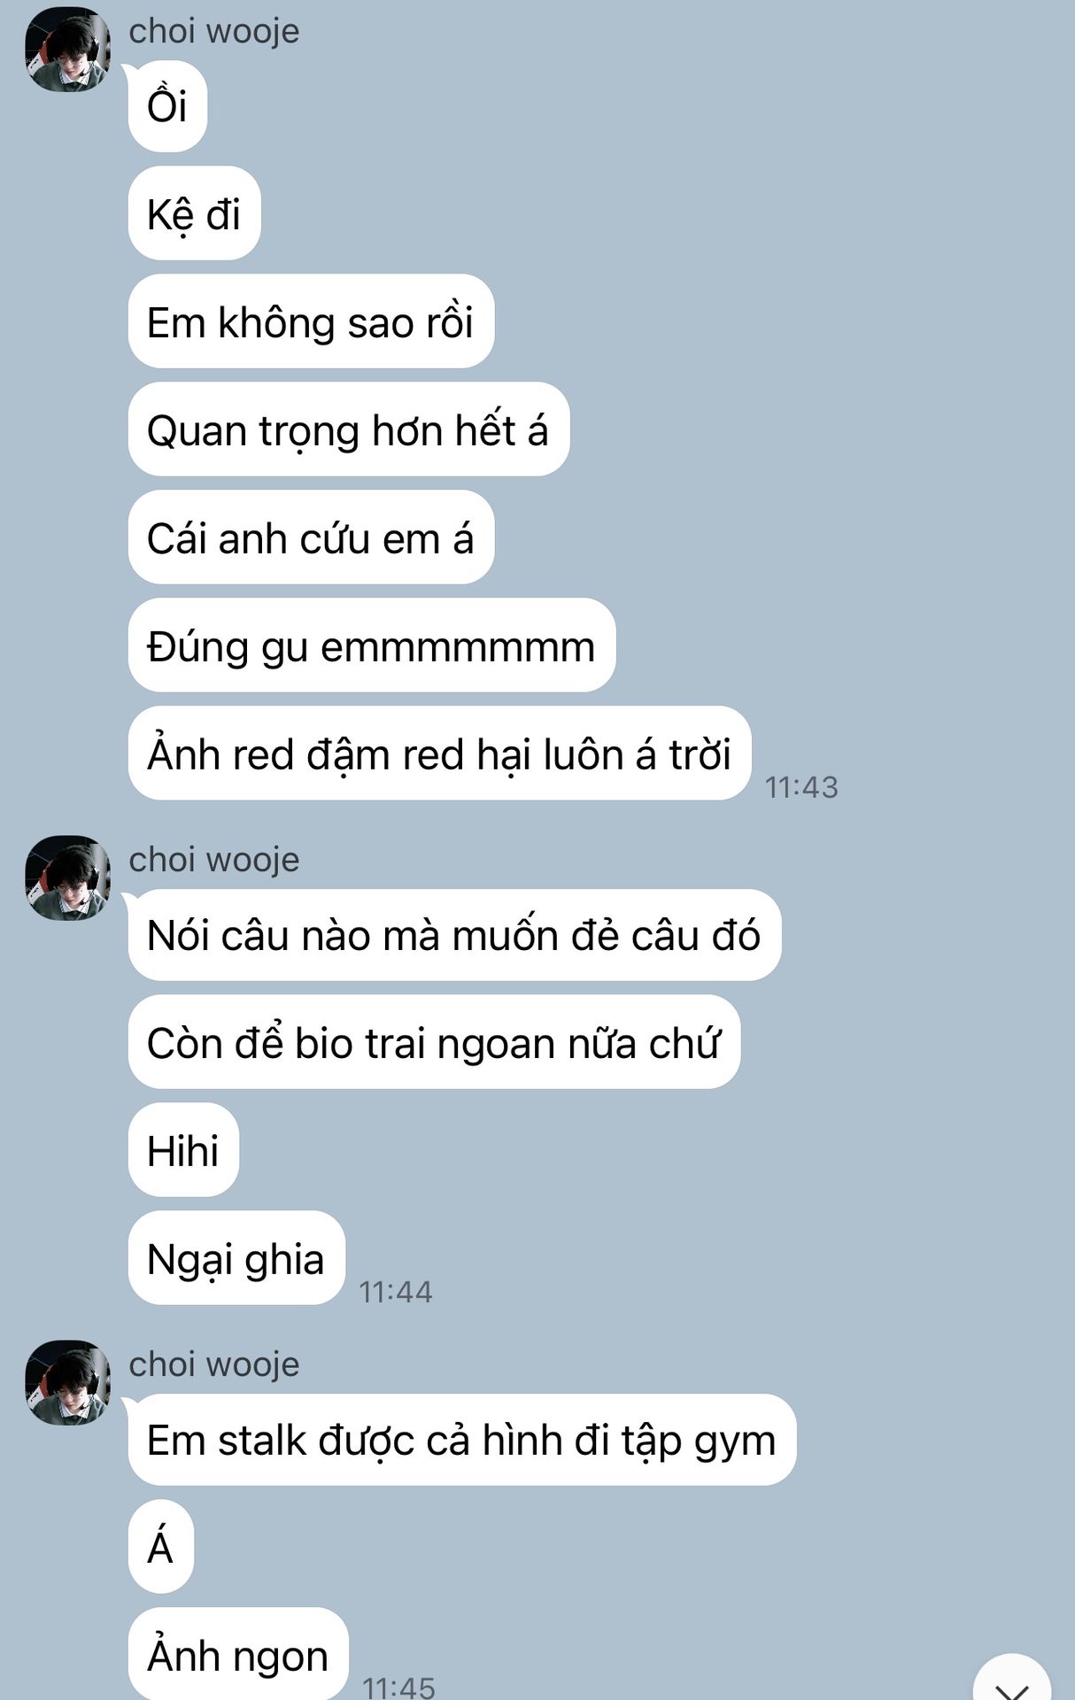Viewport: 1075px width, 1700px height.
Task: Tap the 'Em không sao rồi' message
Action: tap(311, 321)
